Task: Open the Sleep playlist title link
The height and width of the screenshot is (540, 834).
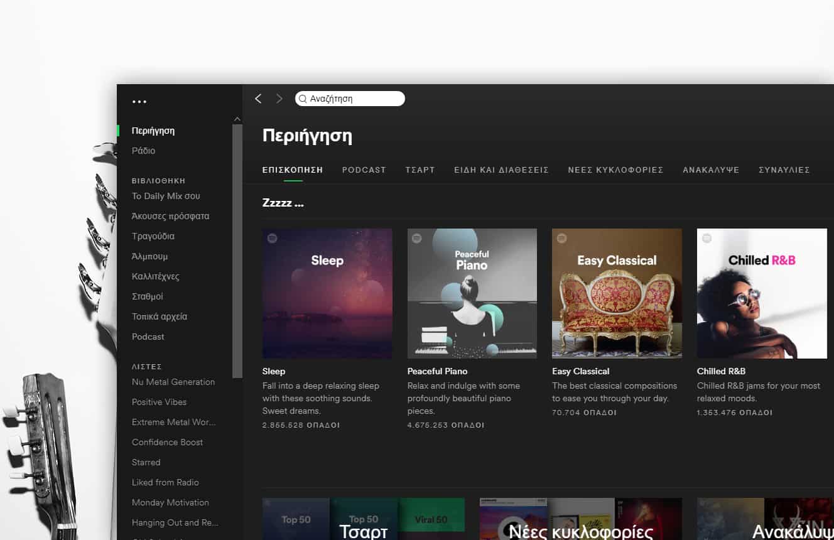Action: coord(274,371)
